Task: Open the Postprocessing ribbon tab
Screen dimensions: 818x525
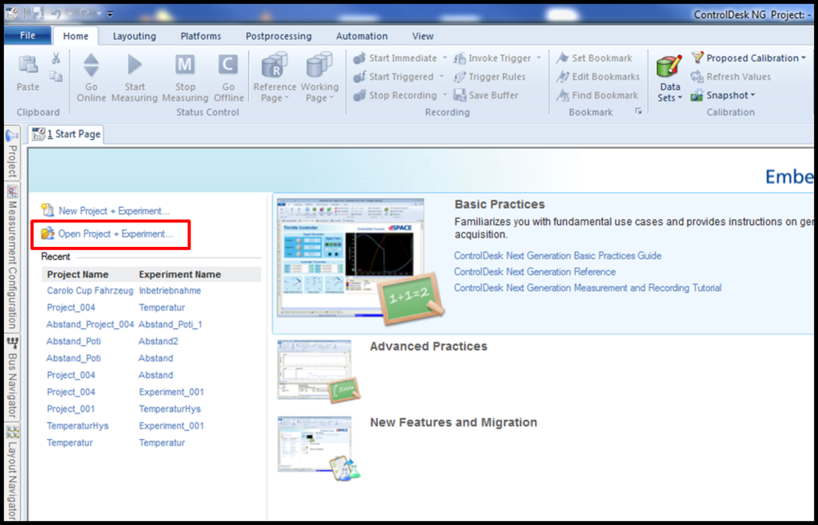Action: 278,36
